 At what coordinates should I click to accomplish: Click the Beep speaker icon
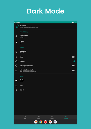pyautogui.click(x=16, y=57)
